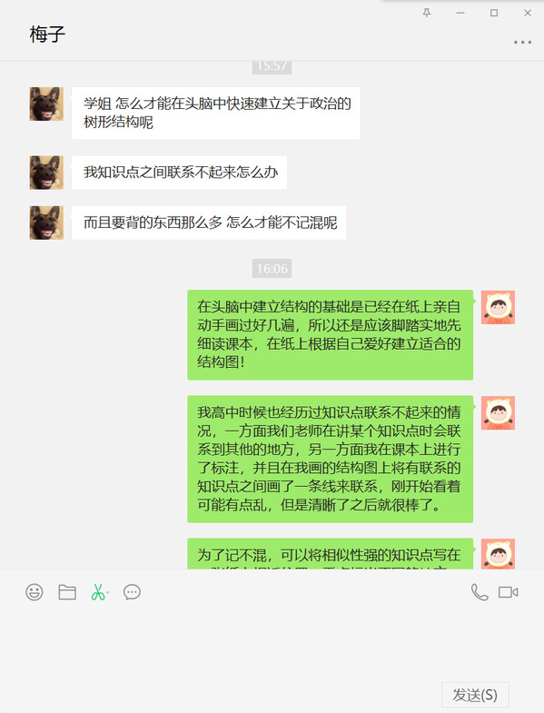Screen dimensions: 544x713
Task: Select the message 我知识点之间联系不起来怎么办
Action: coord(179,173)
